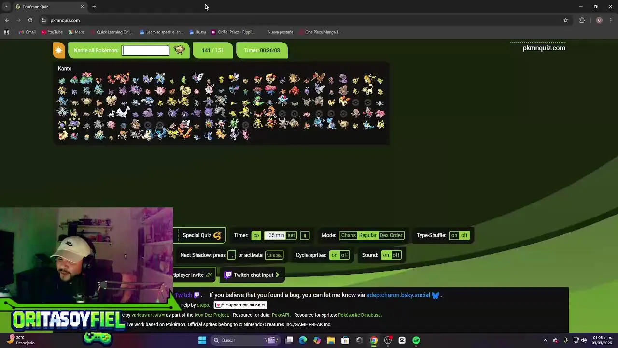618x348 pixels.
Task: Click the Pokémon sprite beside the name input
Action: (179, 50)
